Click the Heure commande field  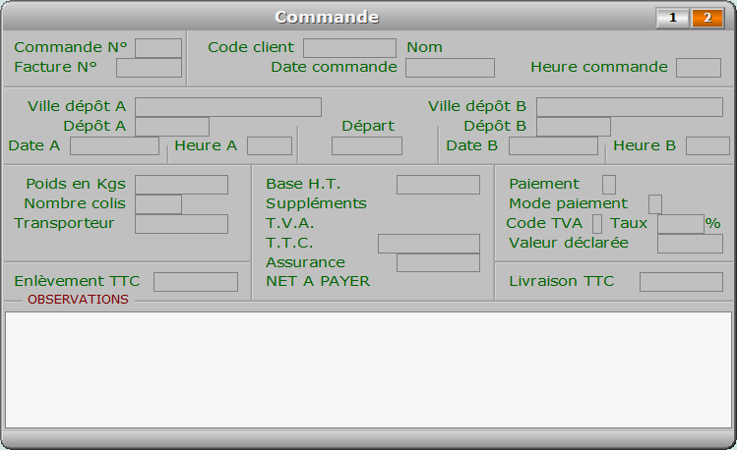[699, 68]
